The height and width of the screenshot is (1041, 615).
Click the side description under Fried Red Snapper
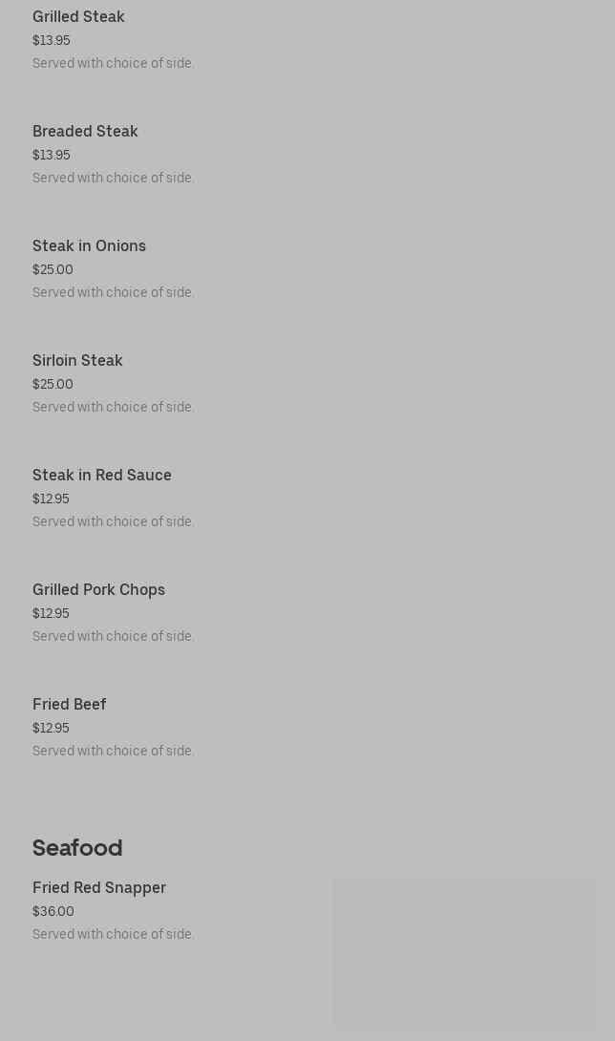pos(114,935)
